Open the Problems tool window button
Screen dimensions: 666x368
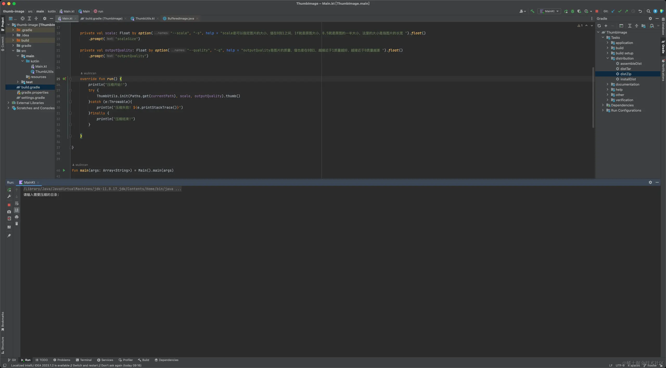pos(62,360)
